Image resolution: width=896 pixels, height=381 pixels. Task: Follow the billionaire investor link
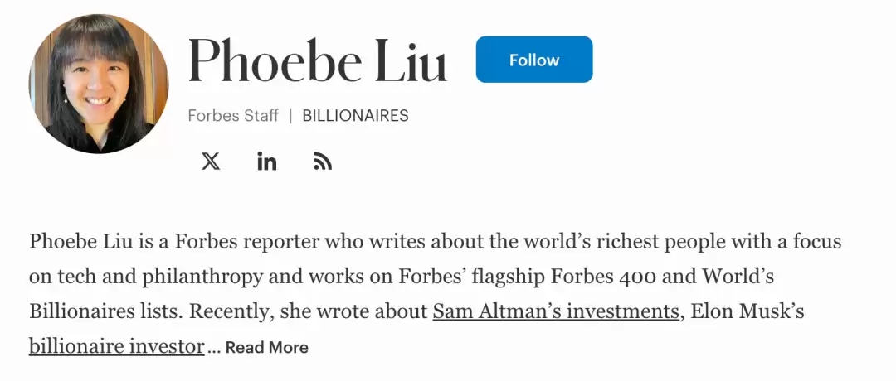click(116, 346)
